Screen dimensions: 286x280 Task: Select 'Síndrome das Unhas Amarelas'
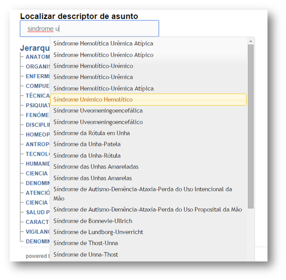149,178
